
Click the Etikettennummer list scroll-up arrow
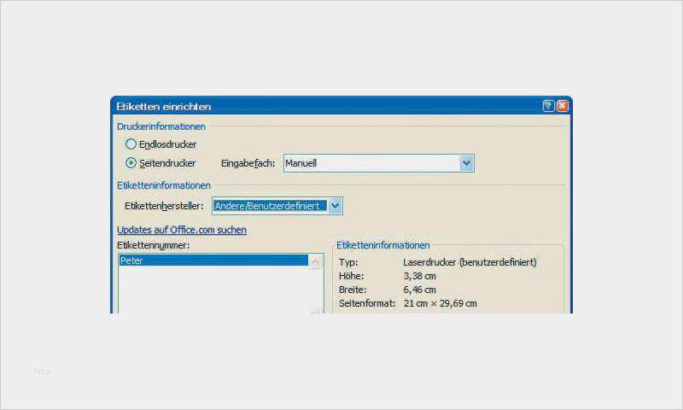coord(317,261)
